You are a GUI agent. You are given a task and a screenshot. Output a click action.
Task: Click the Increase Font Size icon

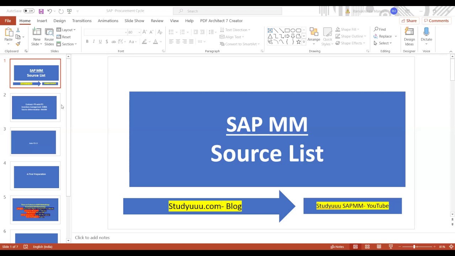[144, 32]
